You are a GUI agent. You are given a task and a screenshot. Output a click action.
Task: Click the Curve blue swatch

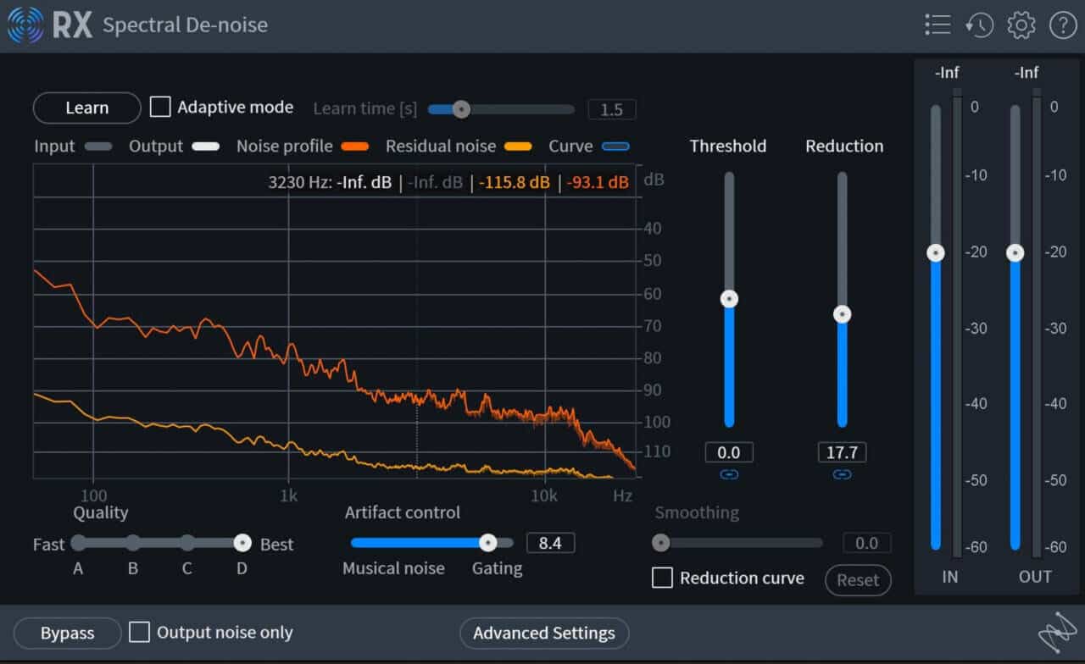coord(615,147)
